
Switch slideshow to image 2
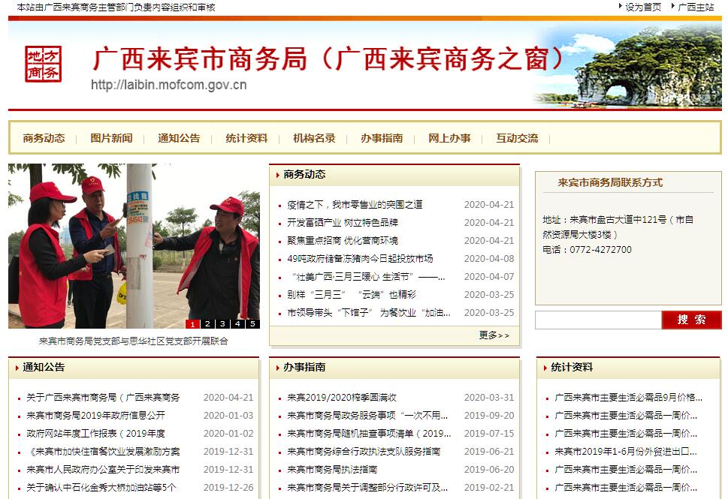click(207, 323)
